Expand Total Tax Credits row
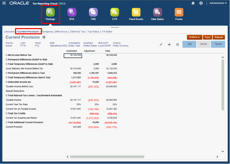 (x=7, y=113)
